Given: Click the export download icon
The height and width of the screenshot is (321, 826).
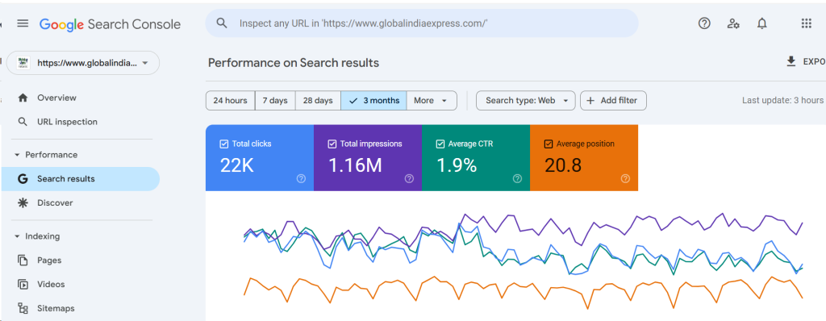Looking at the screenshot, I should tap(791, 62).
